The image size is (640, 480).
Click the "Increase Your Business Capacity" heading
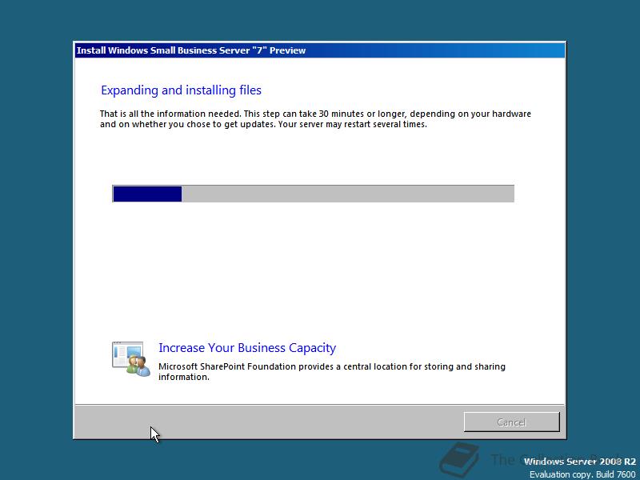247,348
